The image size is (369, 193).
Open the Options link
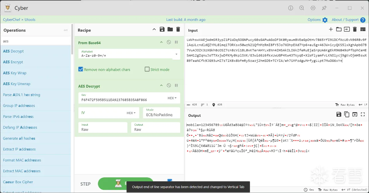click(x=314, y=20)
